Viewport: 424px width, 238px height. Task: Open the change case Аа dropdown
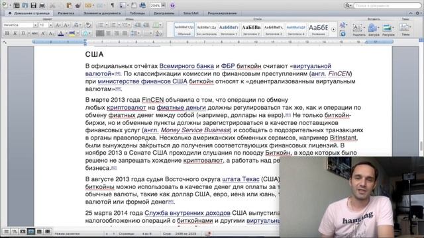(78, 25)
